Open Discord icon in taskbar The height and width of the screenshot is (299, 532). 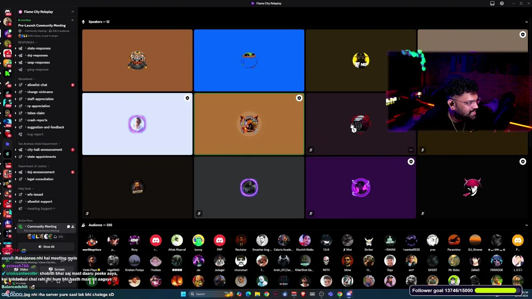pos(349,294)
